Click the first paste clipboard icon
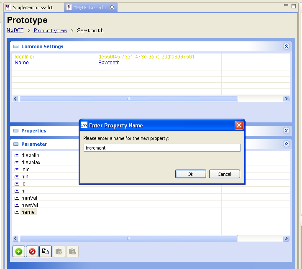Screen dimensions: 302x269 59,251
